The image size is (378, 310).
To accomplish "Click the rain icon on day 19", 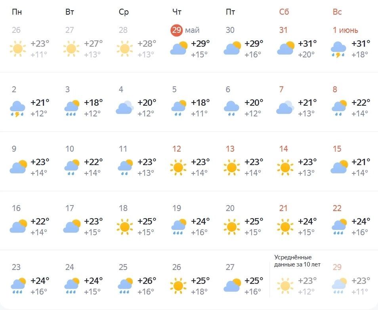I will 178,227.
